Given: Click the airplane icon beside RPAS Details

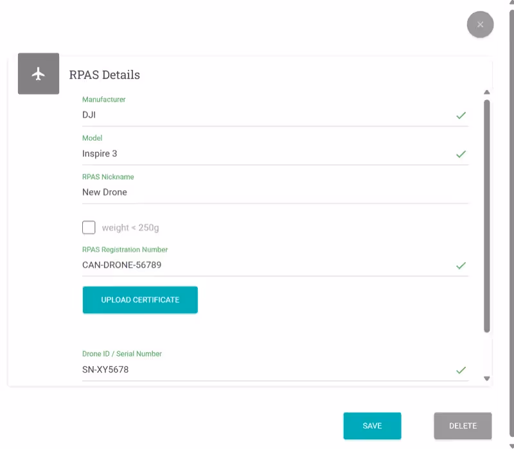Looking at the screenshot, I should (39, 74).
